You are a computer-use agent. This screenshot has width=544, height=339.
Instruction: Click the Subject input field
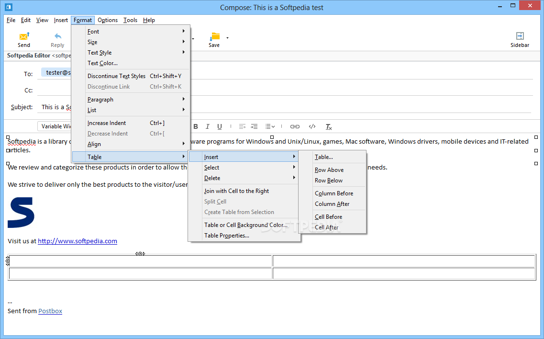pos(285,107)
